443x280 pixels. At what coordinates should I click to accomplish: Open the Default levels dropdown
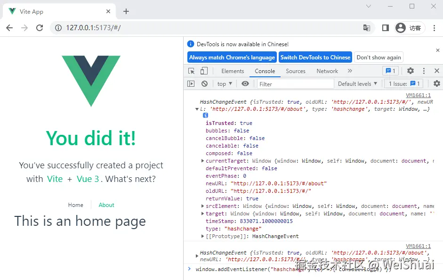(x=357, y=84)
